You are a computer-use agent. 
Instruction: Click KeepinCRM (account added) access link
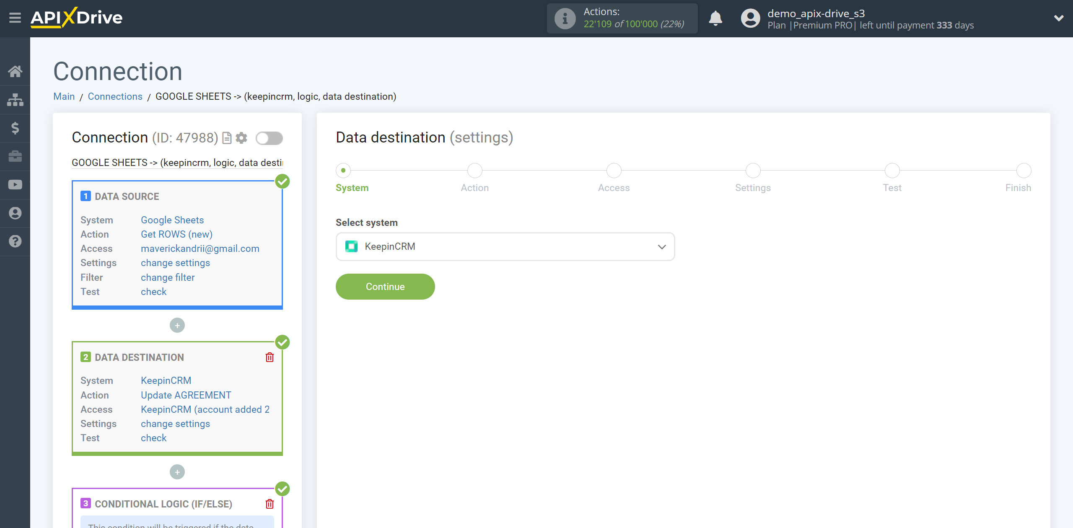point(205,409)
